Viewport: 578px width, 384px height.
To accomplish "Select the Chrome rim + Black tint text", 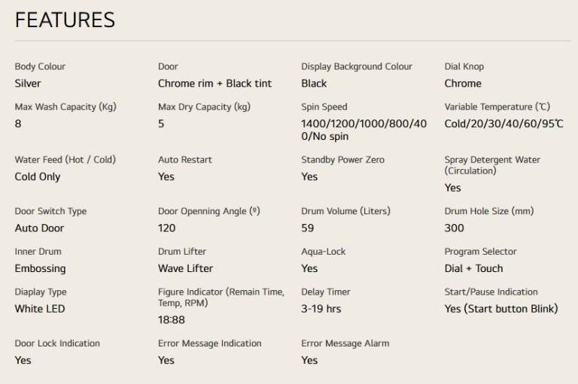I will point(215,83).
